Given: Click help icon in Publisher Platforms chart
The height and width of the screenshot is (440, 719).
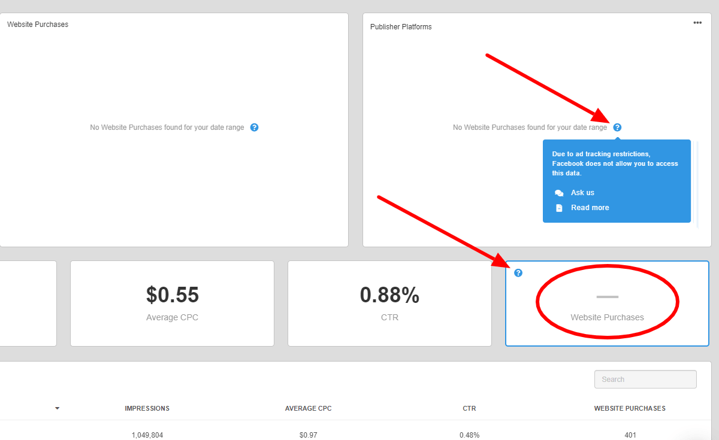Looking at the screenshot, I should tap(617, 128).
